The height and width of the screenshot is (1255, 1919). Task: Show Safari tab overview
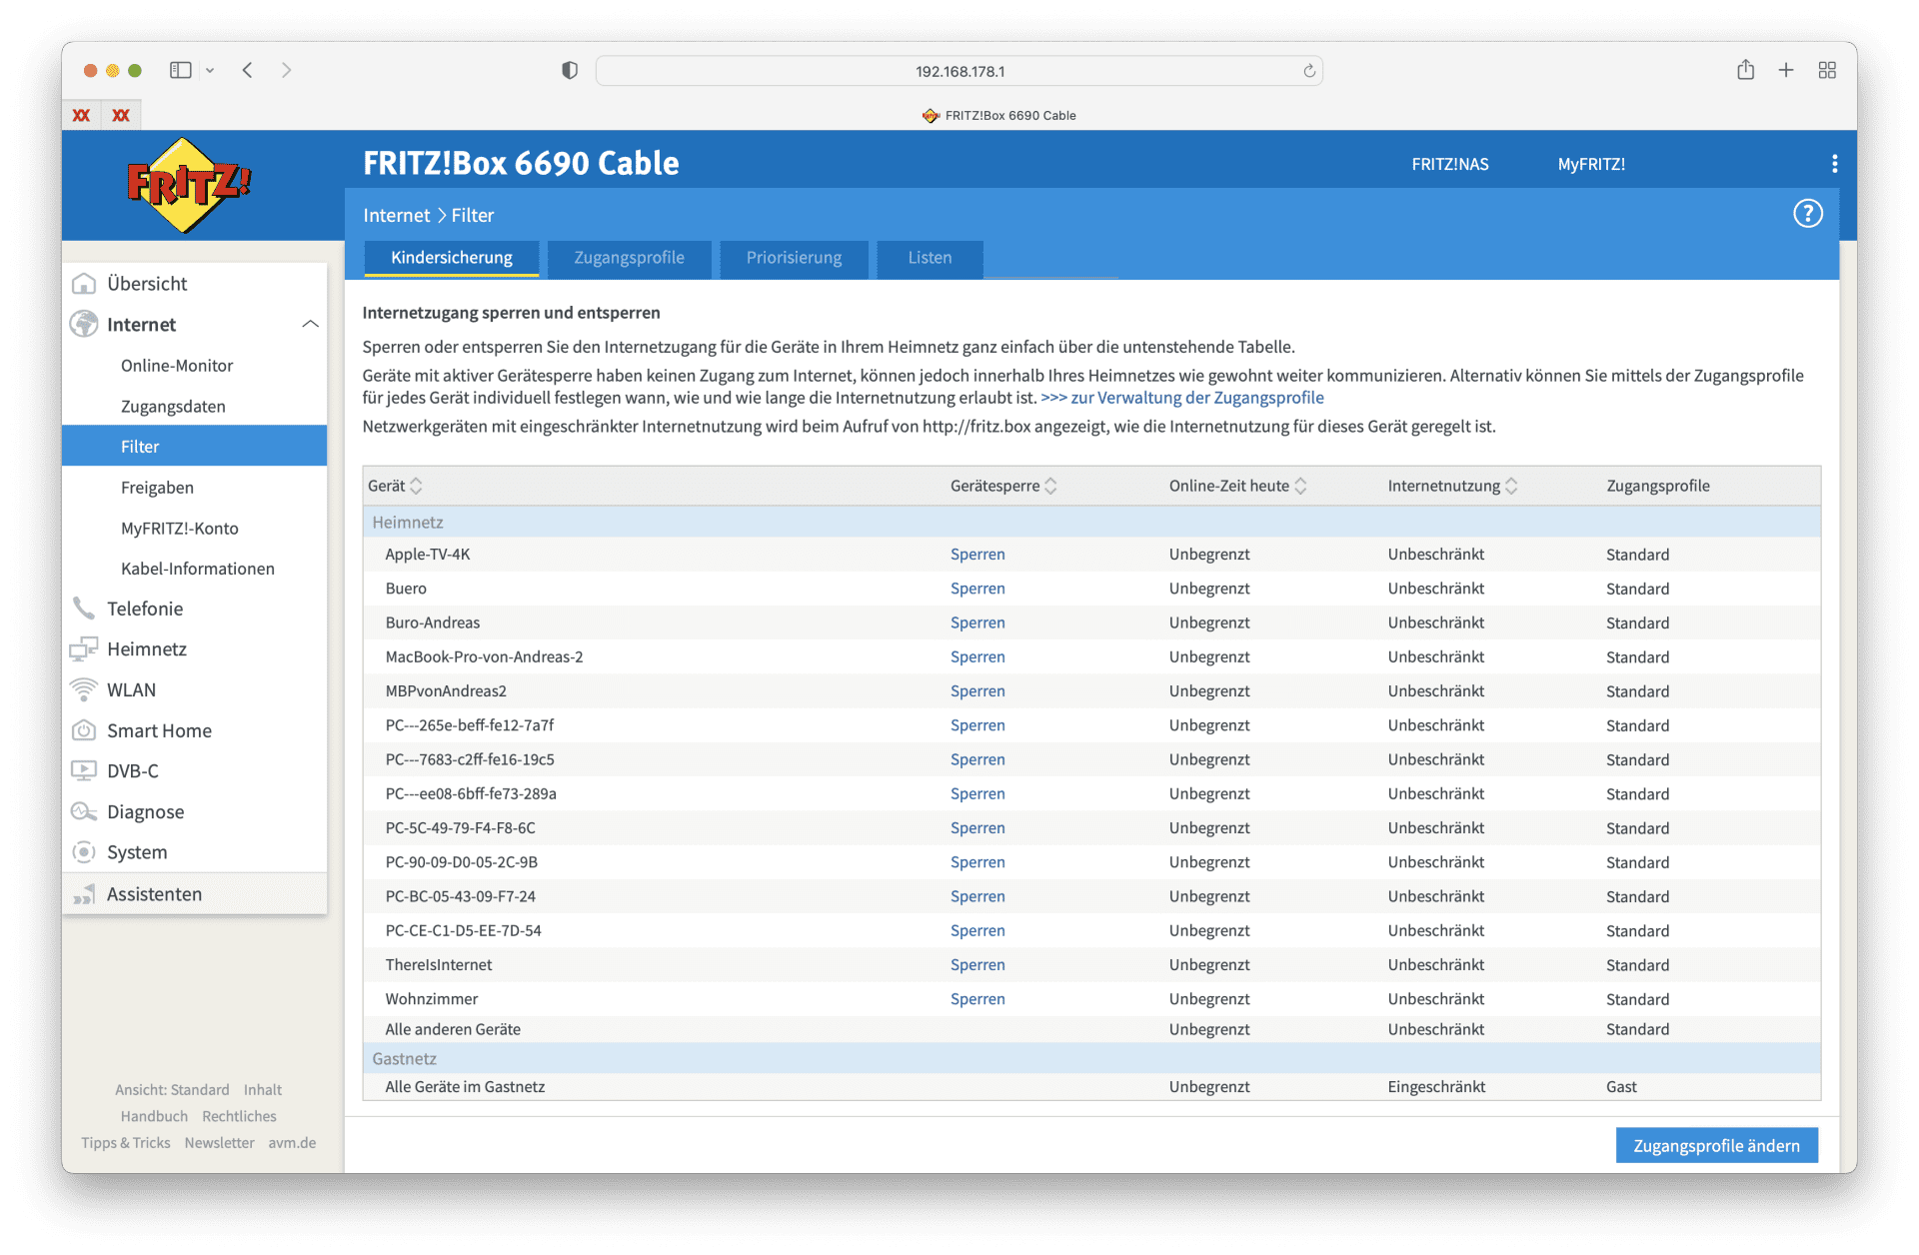(1827, 70)
